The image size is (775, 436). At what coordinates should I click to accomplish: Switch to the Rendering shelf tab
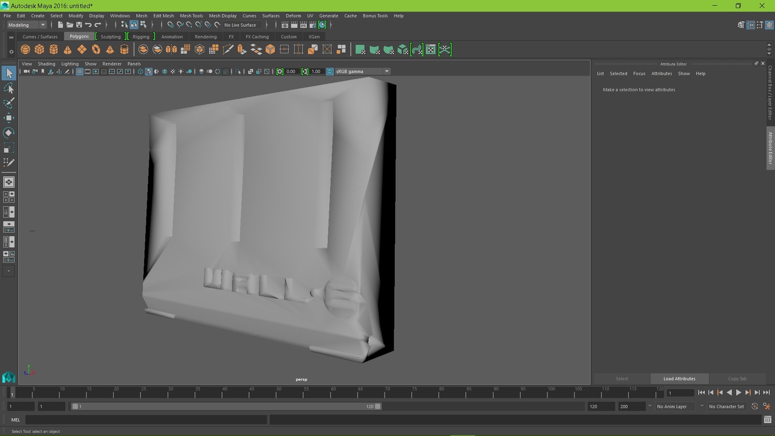205,37
